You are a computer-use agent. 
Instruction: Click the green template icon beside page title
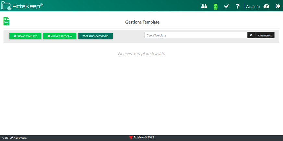[x=6, y=21]
